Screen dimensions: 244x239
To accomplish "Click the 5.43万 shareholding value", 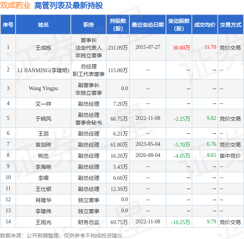I will point(120,167).
